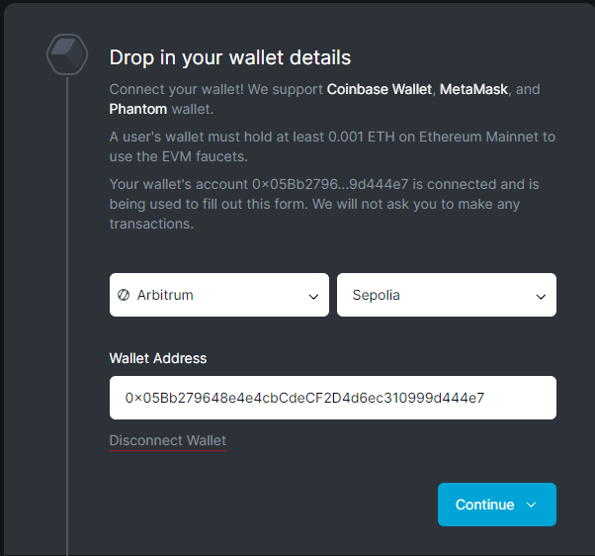Click the chevron arrow in the Arbitrum selector
This screenshot has width=595, height=556.
pos(313,296)
